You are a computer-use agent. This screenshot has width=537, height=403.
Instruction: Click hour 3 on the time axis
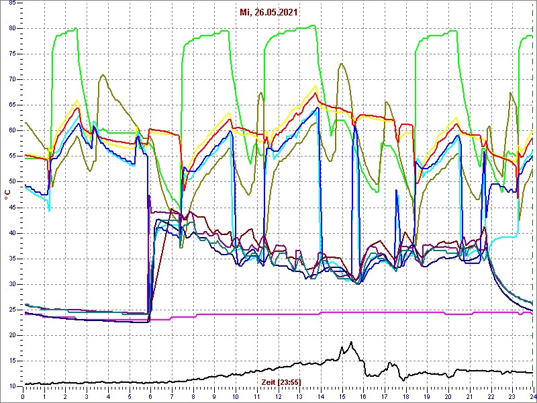87,396
